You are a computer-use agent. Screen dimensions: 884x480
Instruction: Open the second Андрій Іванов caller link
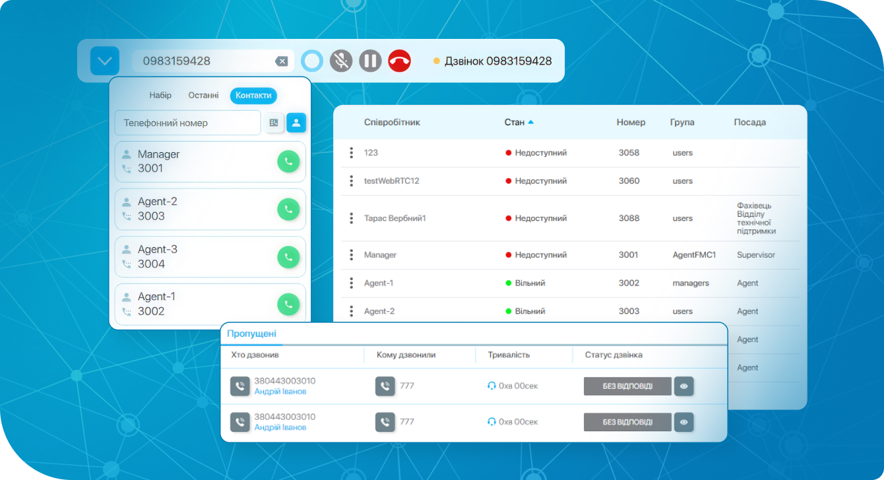(280, 427)
